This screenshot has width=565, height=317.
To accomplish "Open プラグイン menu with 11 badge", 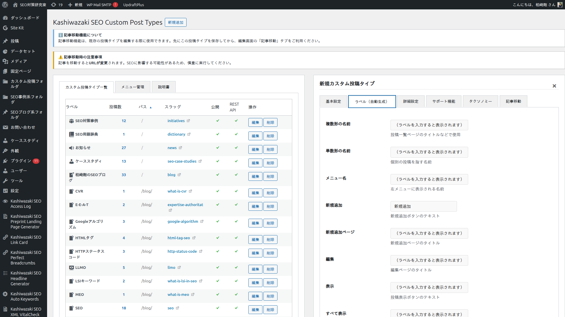I will point(21,161).
